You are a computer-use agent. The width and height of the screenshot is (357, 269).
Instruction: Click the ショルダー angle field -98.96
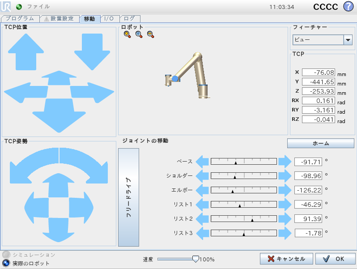coord(308,176)
